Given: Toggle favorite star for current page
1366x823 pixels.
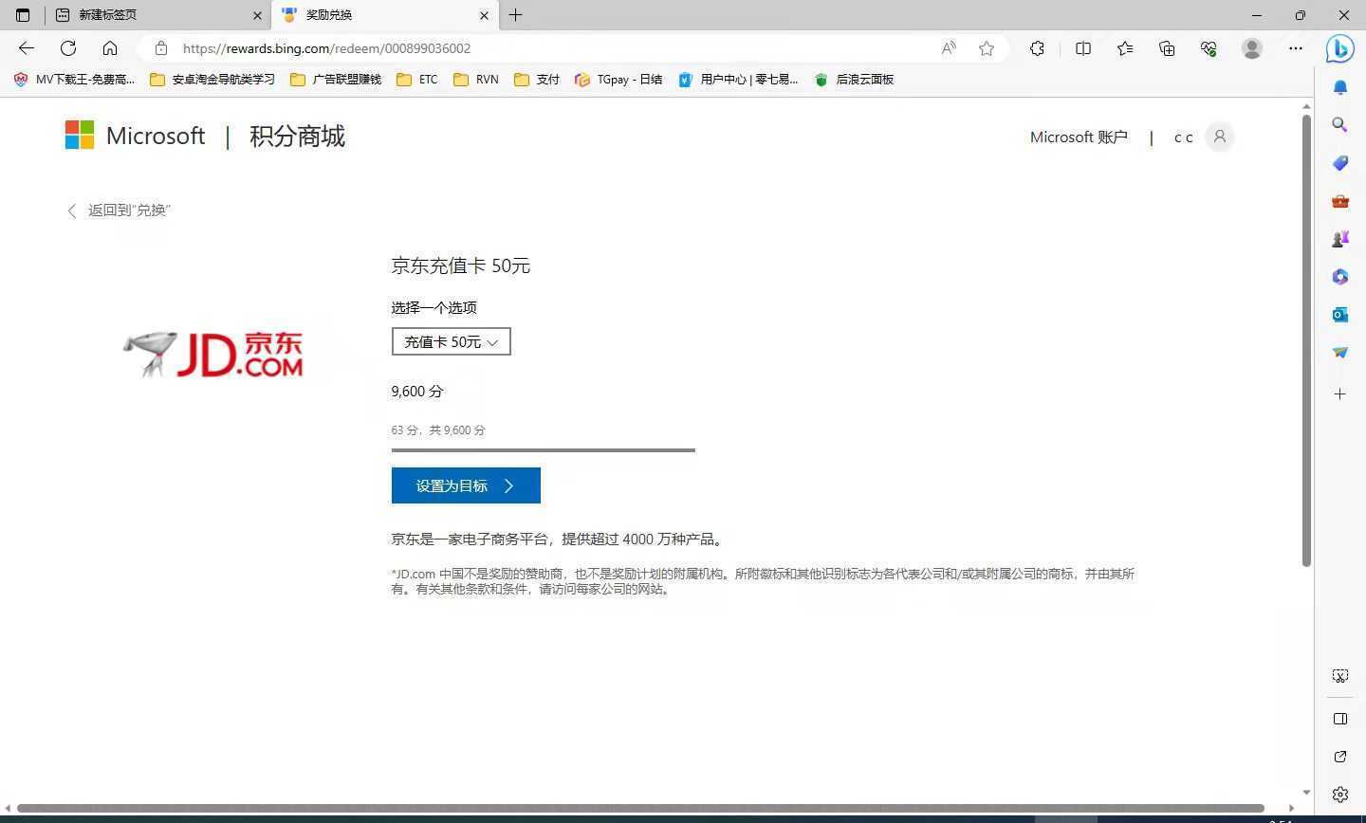Looking at the screenshot, I should (987, 48).
